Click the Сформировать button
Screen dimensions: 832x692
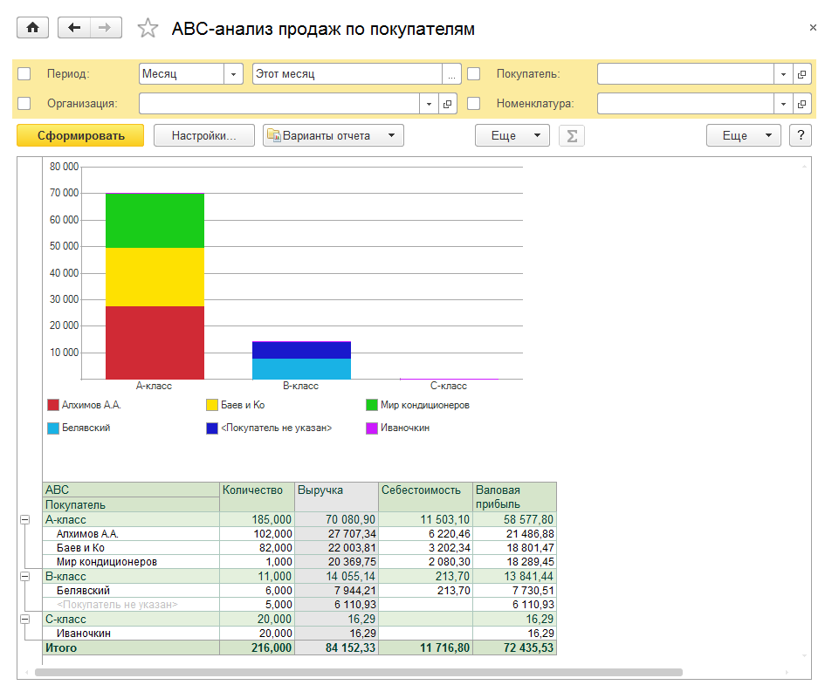pyautogui.click(x=80, y=136)
